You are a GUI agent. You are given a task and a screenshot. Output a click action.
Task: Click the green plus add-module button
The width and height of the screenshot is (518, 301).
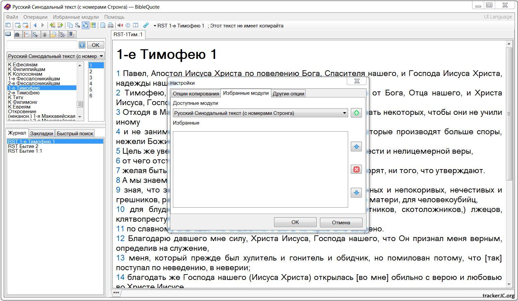point(356,113)
